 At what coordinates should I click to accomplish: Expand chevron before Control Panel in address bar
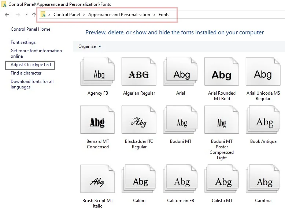pos(49,15)
